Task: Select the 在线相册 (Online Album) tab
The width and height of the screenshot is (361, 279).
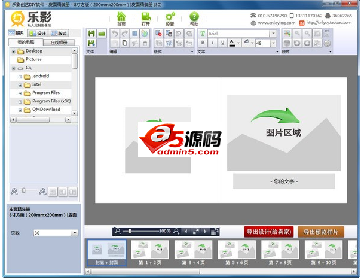Action: point(59,43)
